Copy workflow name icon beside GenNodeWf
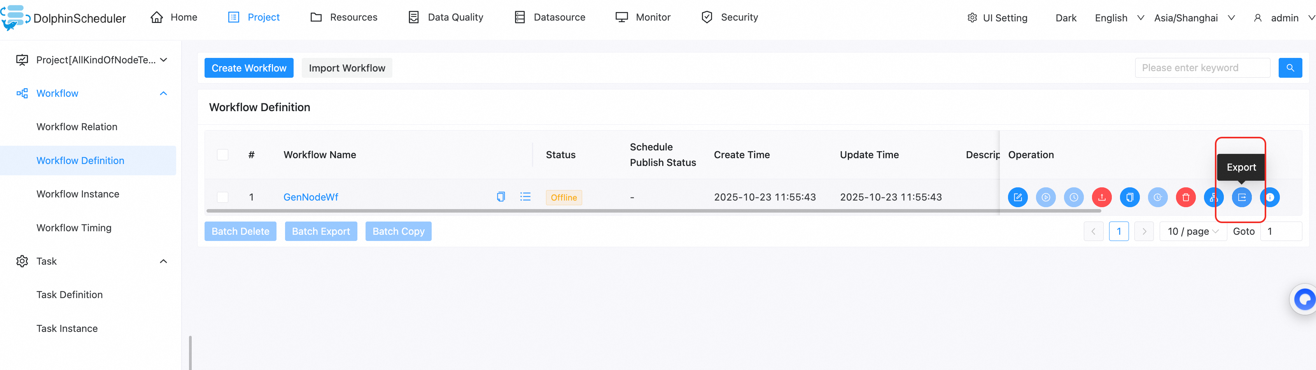The width and height of the screenshot is (1316, 370). [x=500, y=197]
